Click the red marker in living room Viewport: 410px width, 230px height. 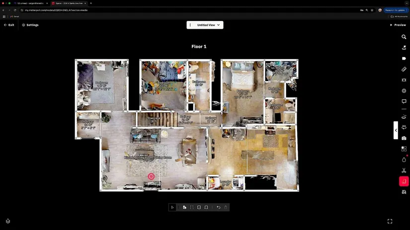point(151,176)
